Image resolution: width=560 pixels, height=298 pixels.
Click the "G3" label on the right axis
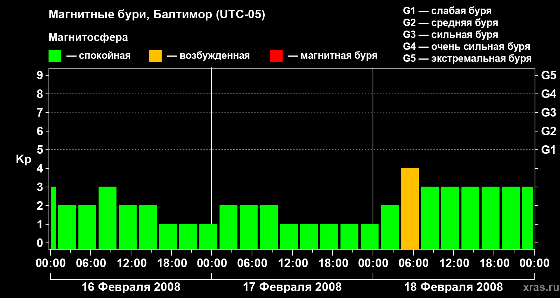click(548, 112)
